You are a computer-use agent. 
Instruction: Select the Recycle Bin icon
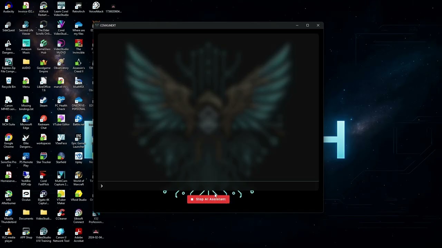[9, 83]
